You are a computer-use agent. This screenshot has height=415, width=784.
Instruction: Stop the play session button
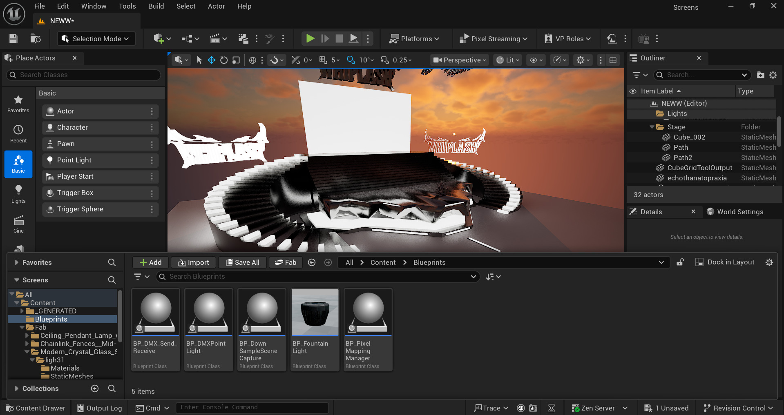(x=339, y=39)
